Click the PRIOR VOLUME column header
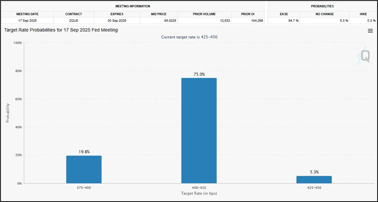The height and width of the screenshot is (202, 378). [204, 14]
